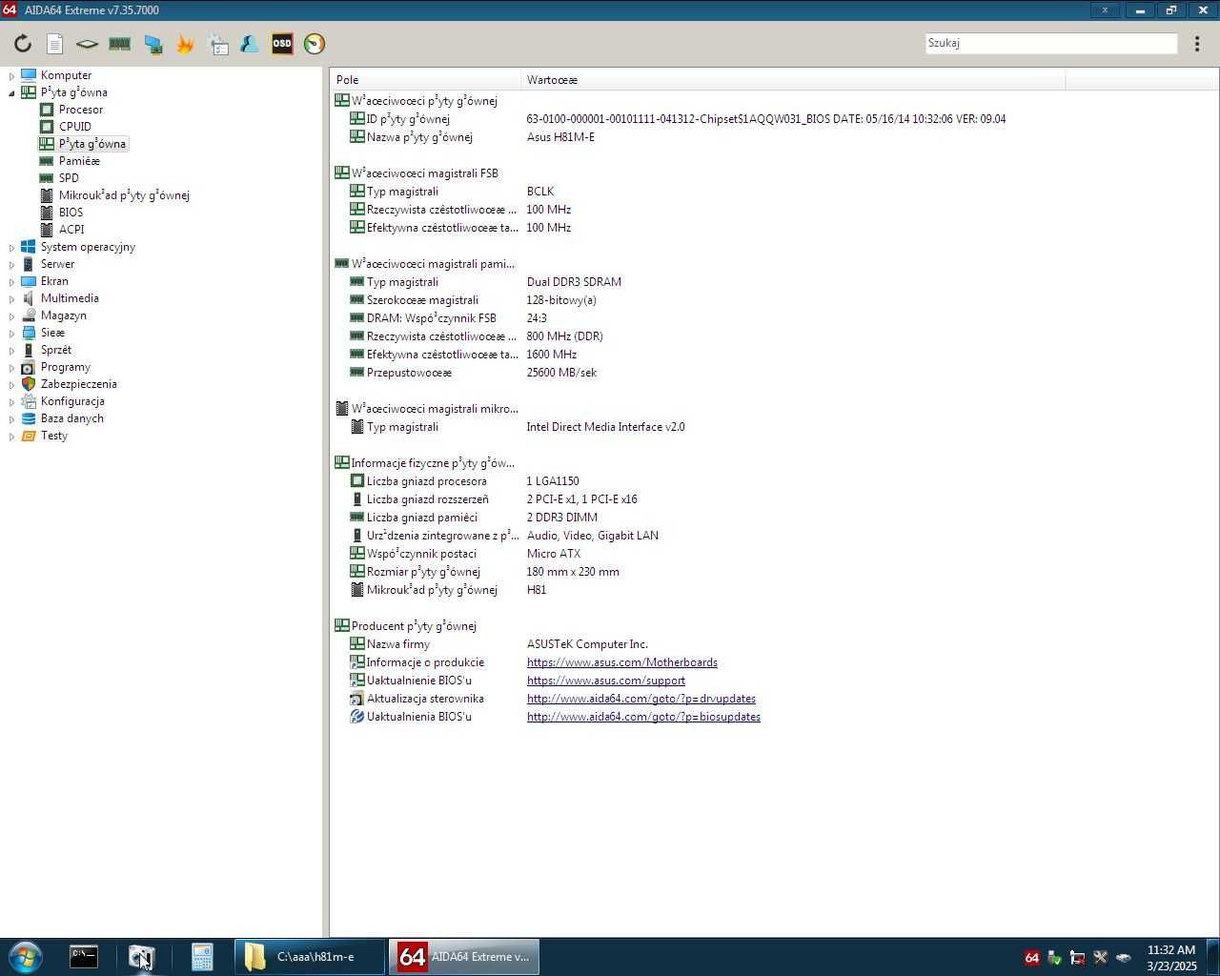
Task: Open the biosupdates aida64 link
Action: pyautogui.click(x=643, y=717)
